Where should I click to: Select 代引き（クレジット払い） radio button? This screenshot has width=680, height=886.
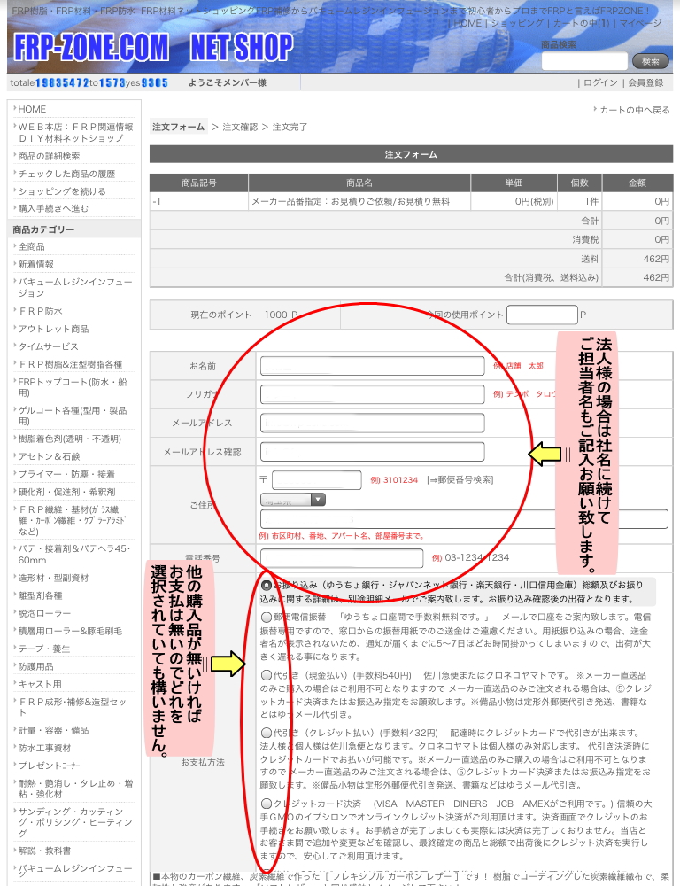(x=267, y=734)
